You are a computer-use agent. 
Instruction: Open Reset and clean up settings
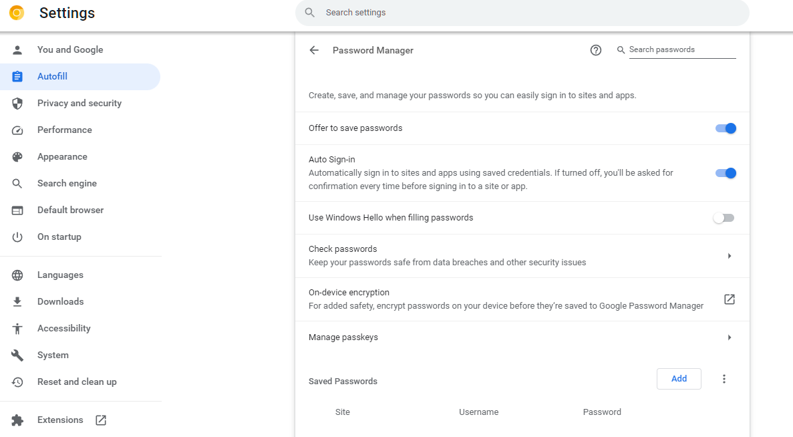click(x=77, y=382)
